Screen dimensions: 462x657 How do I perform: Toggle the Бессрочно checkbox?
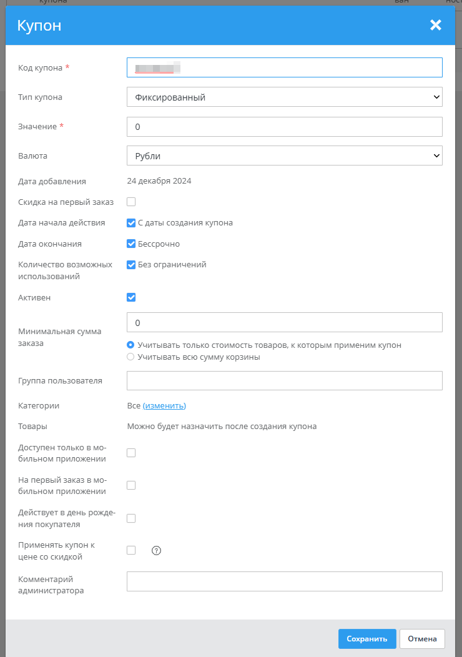(131, 244)
